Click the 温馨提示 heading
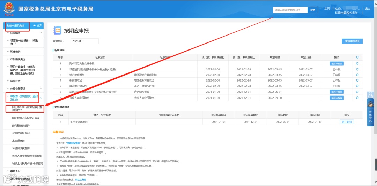This screenshot has width=377, height=186. (x=58, y=132)
